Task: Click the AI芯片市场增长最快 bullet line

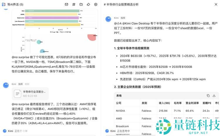Action: 156,67
